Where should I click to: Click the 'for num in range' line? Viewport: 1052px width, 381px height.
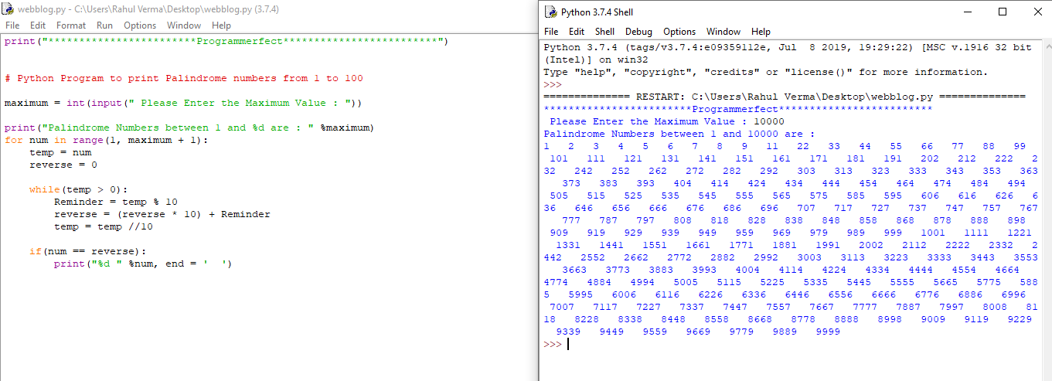tap(106, 140)
